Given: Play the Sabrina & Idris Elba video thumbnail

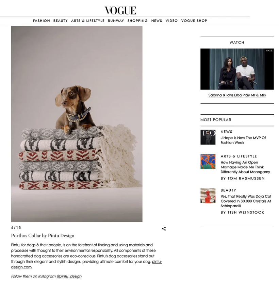Looking at the screenshot, I should pos(237,69).
